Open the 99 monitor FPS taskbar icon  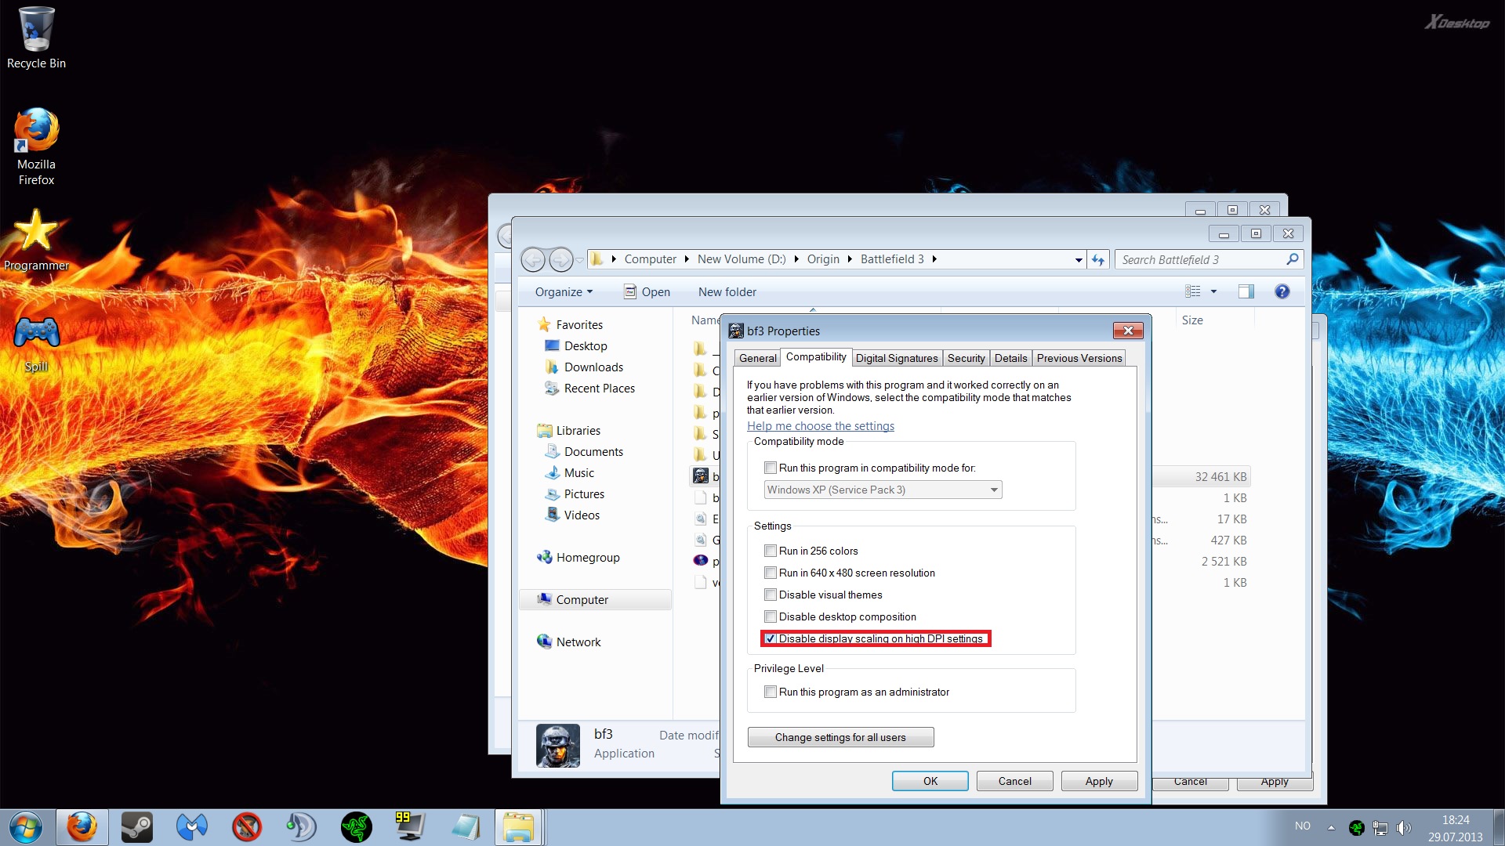pos(409,827)
